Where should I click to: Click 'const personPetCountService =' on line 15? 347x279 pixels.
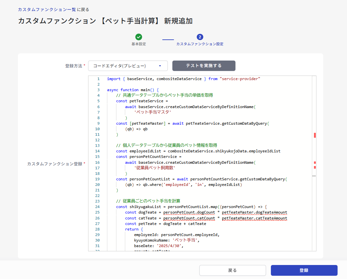149,157
